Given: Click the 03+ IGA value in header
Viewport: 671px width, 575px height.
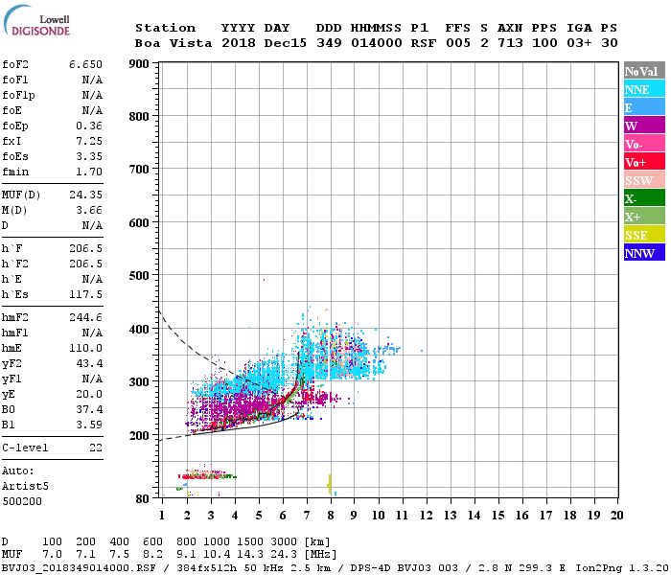Looking at the screenshot, I should 579,43.
